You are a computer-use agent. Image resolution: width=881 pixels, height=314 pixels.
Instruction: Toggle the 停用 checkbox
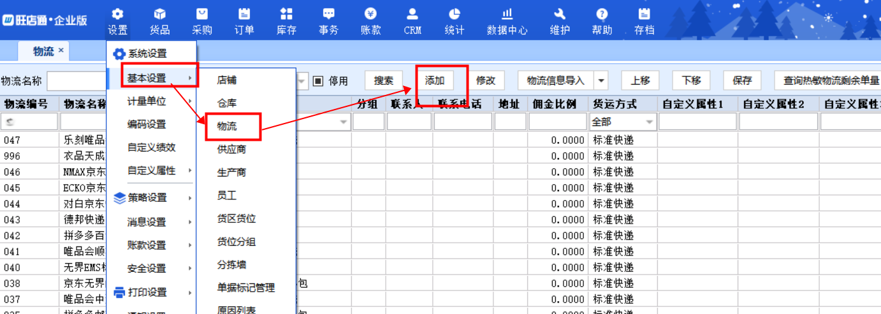point(319,81)
